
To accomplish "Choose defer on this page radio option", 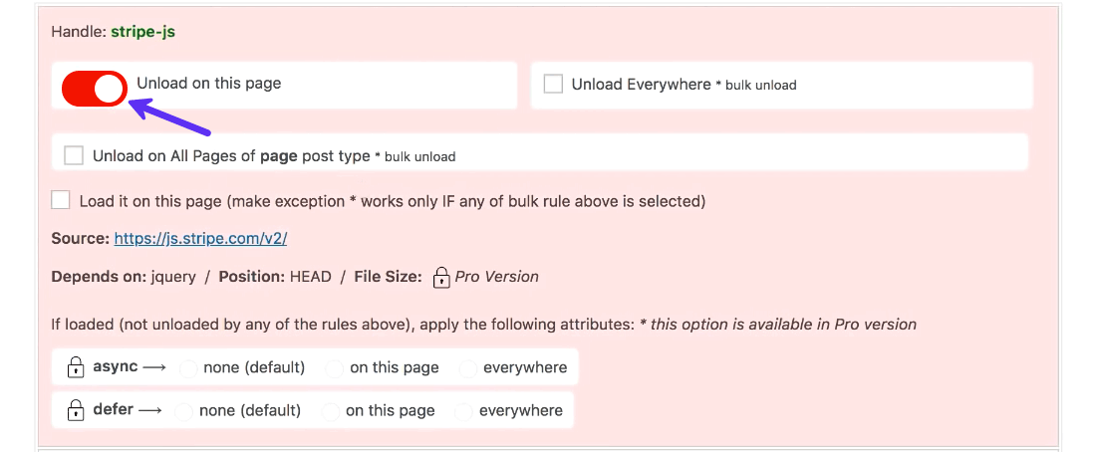I will click(x=330, y=411).
